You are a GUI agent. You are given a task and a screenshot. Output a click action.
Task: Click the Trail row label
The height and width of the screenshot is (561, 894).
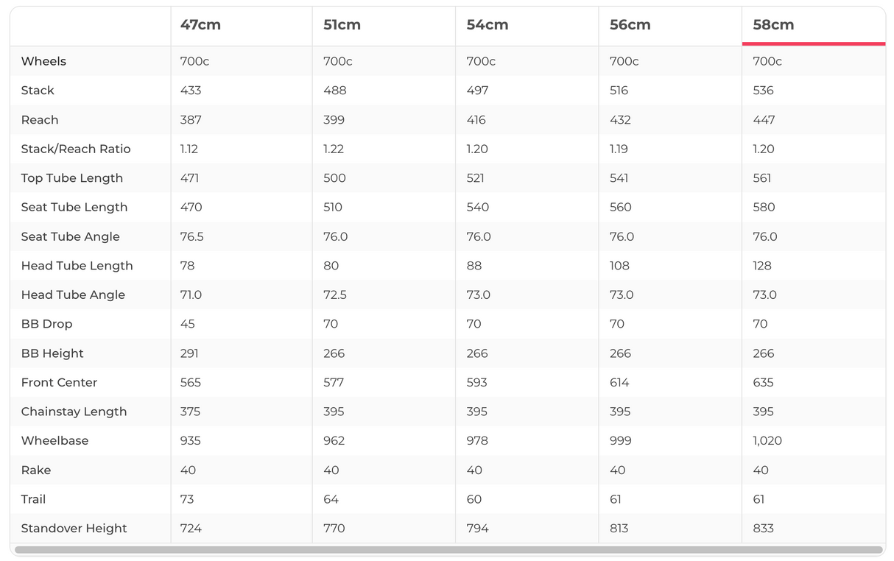click(33, 499)
